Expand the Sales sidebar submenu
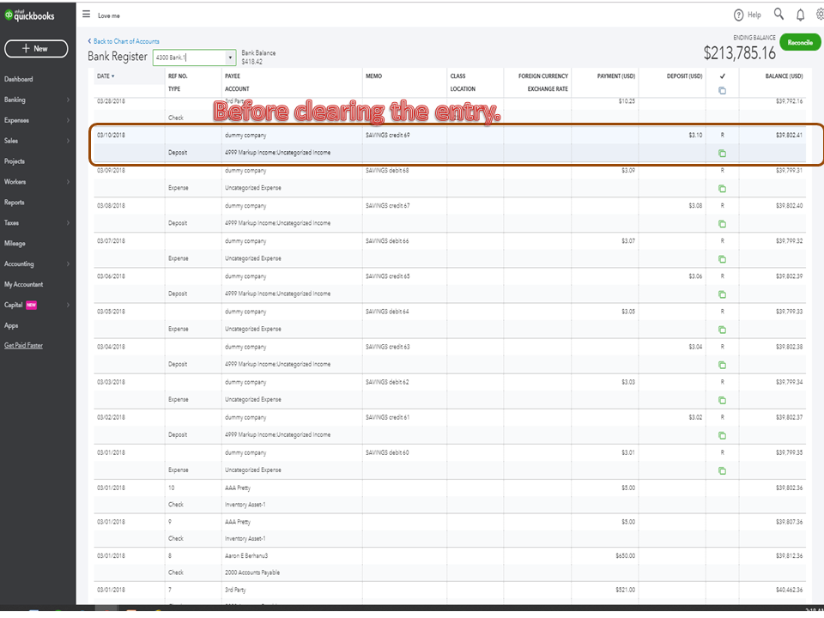 [68, 140]
